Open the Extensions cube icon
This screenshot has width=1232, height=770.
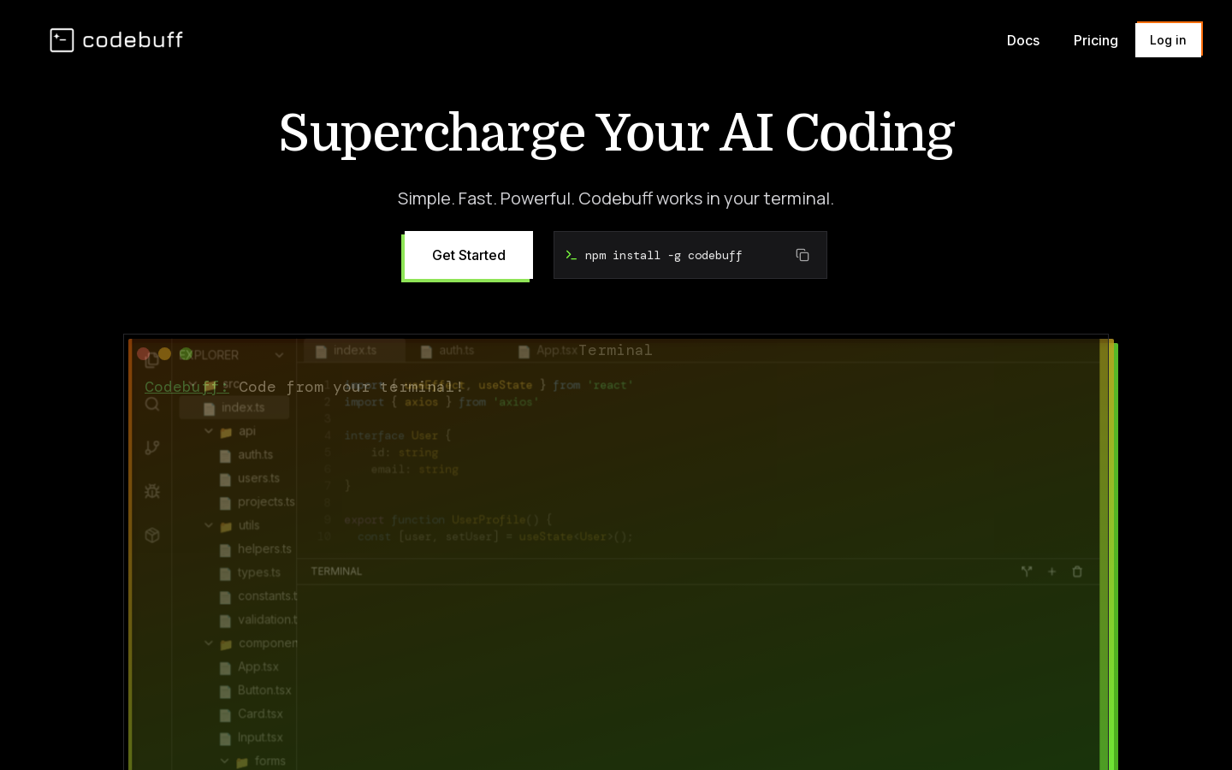coord(152,536)
